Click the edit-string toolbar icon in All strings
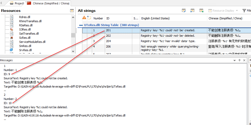The height and width of the screenshot is (125, 251). click(184, 11)
